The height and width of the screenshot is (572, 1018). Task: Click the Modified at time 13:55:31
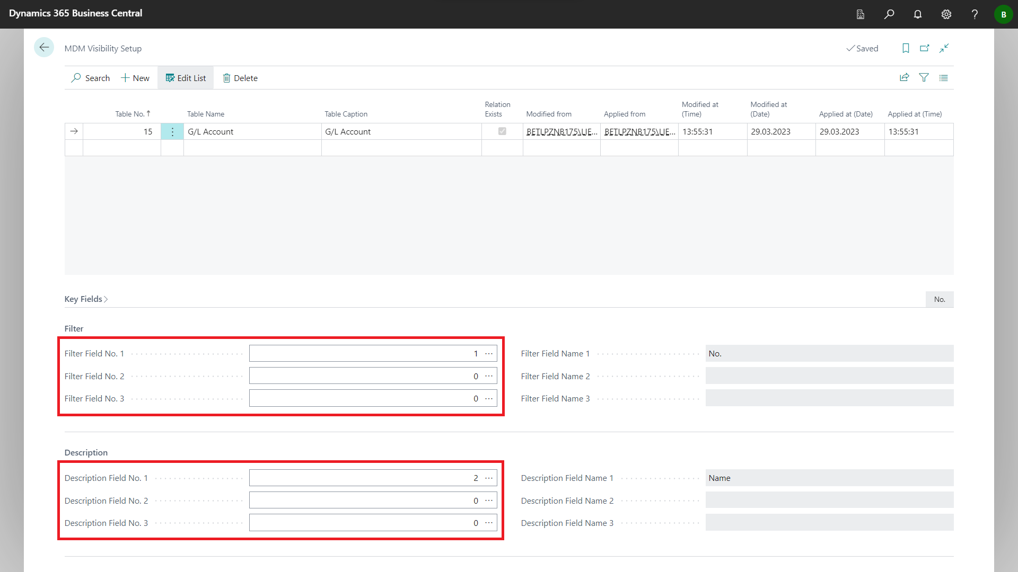point(713,131)
